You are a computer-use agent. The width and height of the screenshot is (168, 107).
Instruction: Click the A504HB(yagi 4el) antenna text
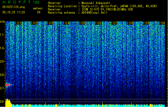point(94,13)
